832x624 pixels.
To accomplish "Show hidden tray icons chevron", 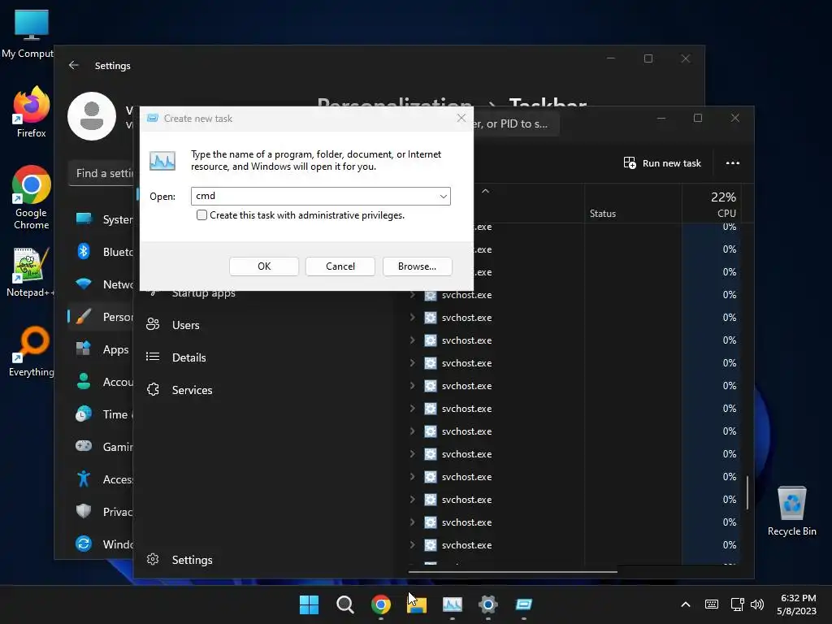I will (x=686, y=604).
